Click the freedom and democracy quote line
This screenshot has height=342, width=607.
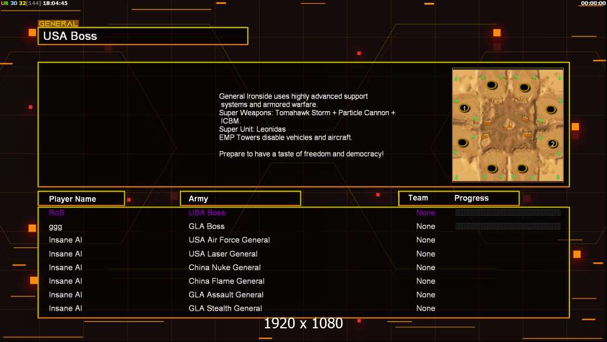[x=301, y=154]
